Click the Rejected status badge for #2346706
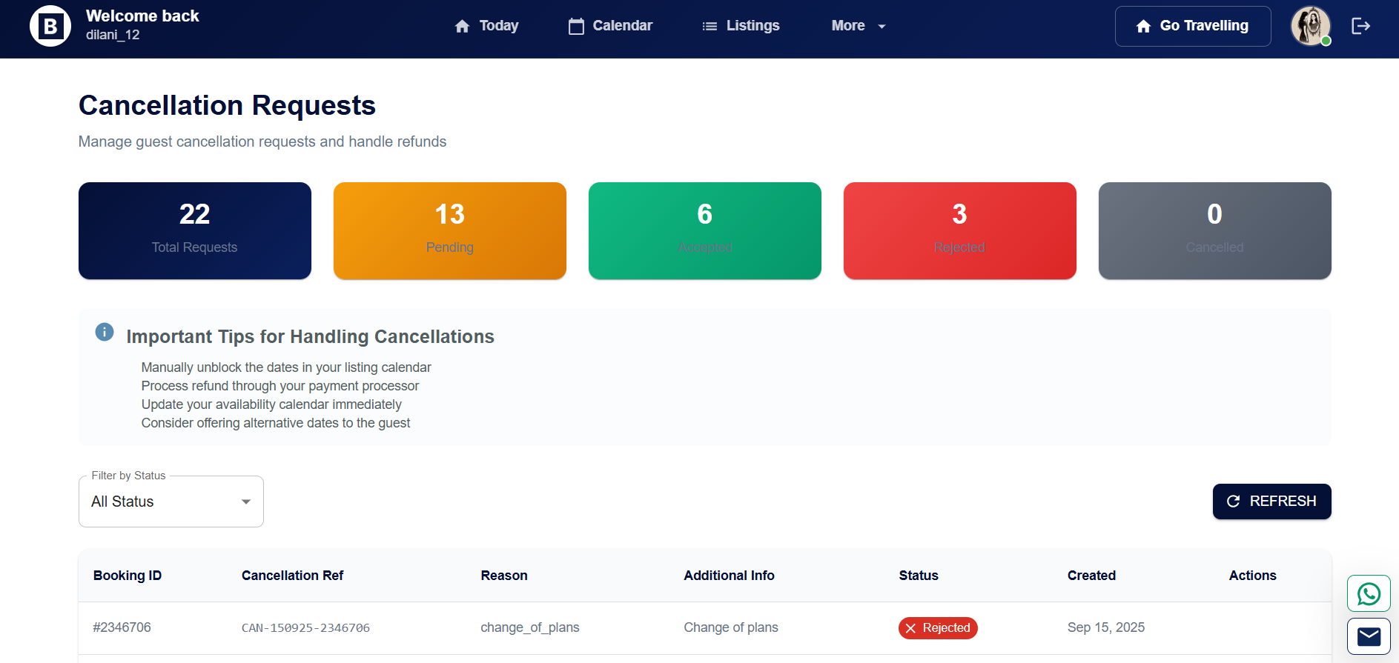Viewport: 1399px width, 663px height. pos(938,627)
